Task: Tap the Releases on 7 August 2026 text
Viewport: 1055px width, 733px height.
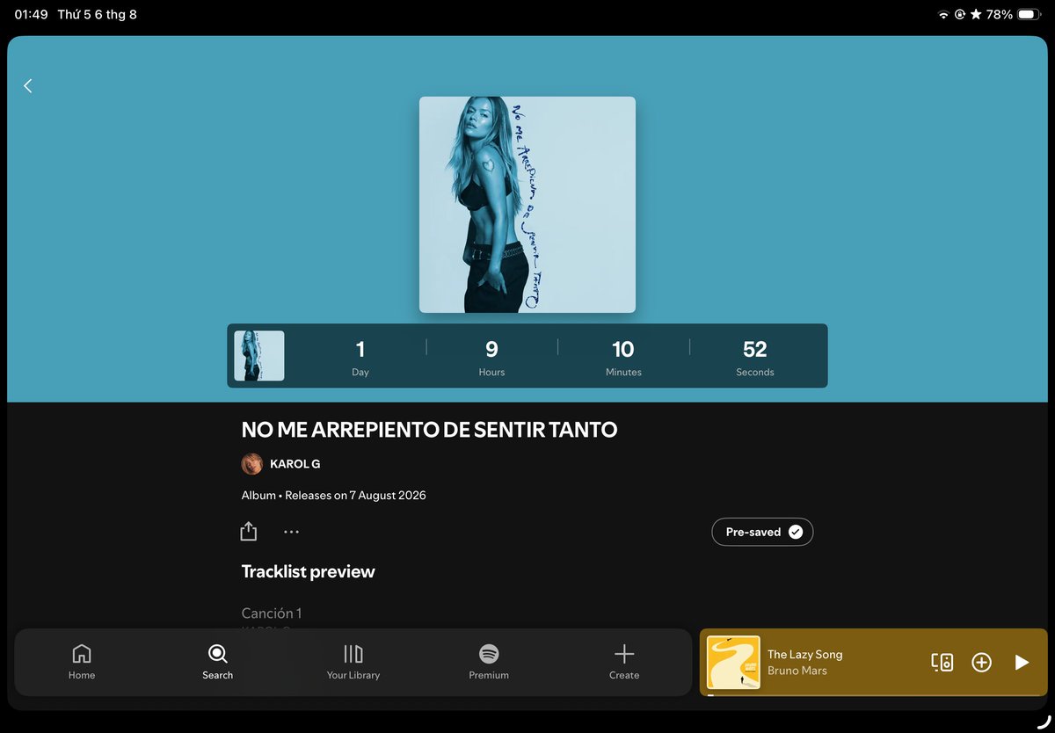Action: tap(355, 495)
